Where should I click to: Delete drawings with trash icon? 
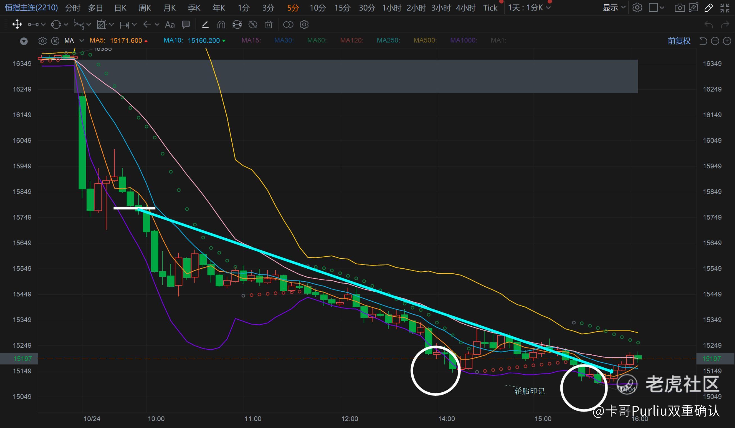[269, 24]
